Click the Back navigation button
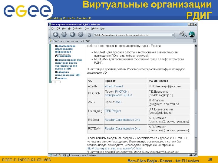This screenshot has height=163, width=218. click(56, 34)
